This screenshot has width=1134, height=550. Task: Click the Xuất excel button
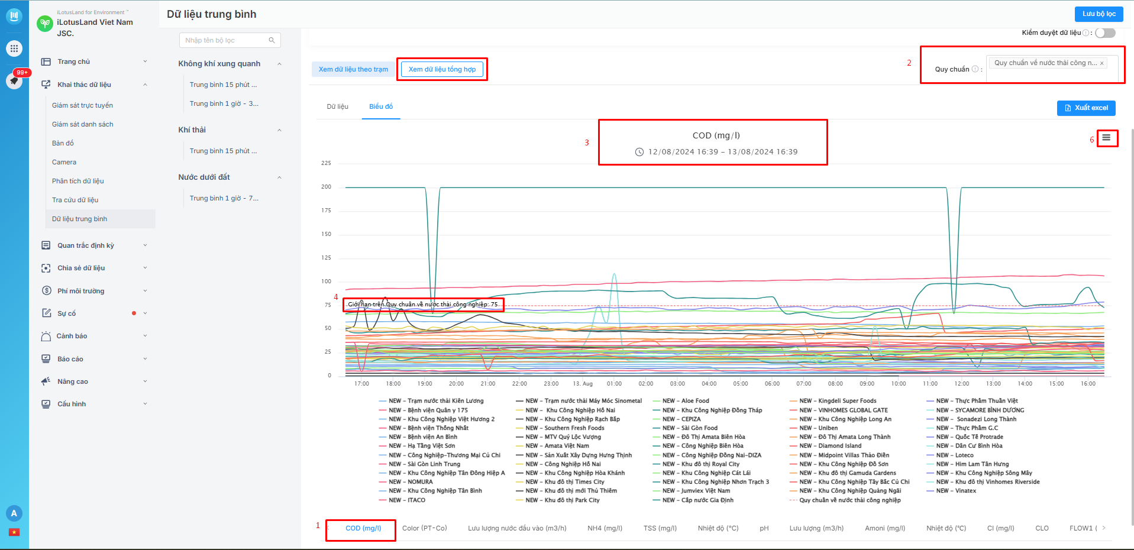point(1086,108)
